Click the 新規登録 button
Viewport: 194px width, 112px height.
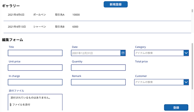pyautogui.click(x=116, y=5)
